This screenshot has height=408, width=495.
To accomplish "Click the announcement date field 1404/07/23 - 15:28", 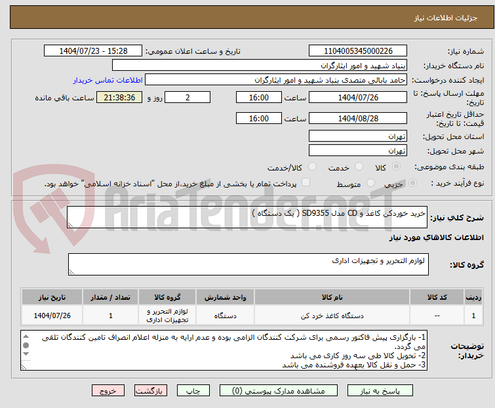I will (x=93, y=51).
